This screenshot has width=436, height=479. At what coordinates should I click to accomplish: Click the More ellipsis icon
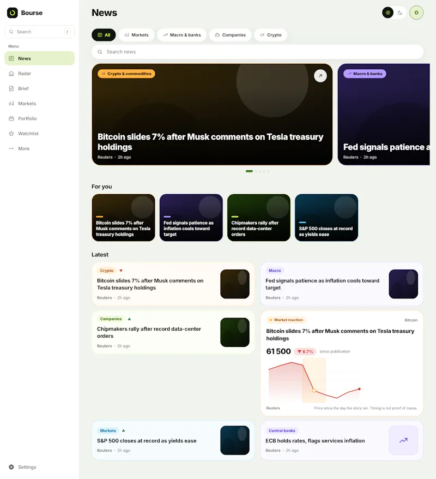click(x=11, y=148)
